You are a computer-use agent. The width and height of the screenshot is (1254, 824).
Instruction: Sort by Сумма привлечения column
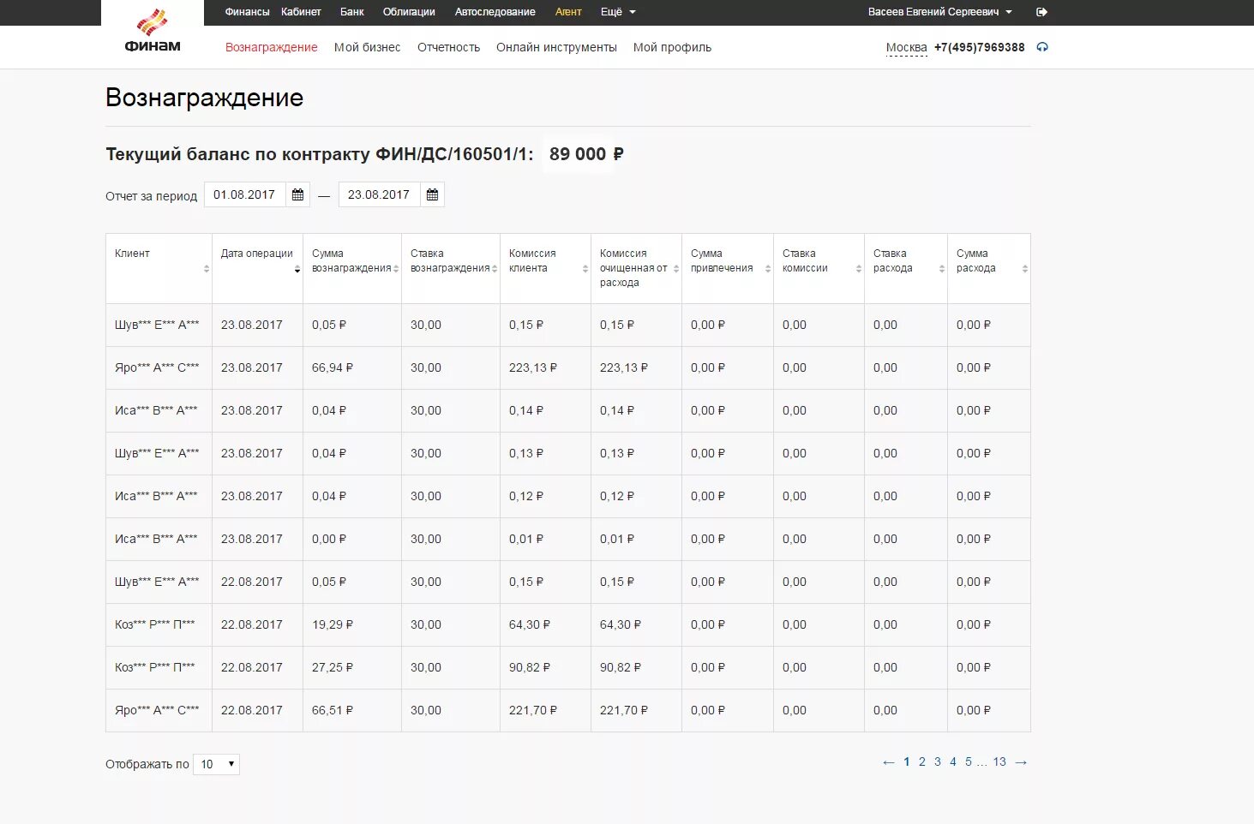click(x=768, y=269)
